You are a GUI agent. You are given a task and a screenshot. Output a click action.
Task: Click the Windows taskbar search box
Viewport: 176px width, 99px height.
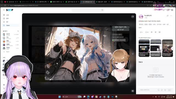[x=72, y=97]
